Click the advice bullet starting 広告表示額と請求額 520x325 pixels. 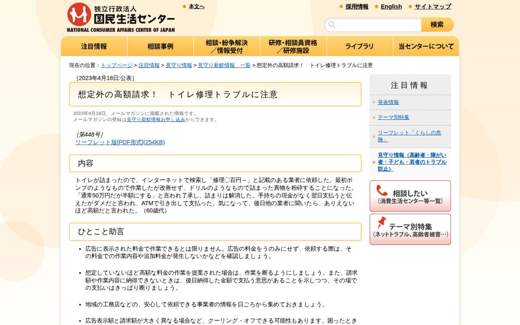coord(221,321)
